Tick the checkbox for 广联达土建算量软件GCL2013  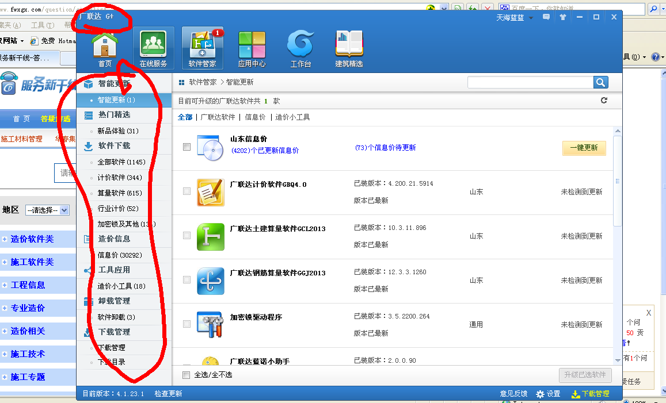(187, 236)
